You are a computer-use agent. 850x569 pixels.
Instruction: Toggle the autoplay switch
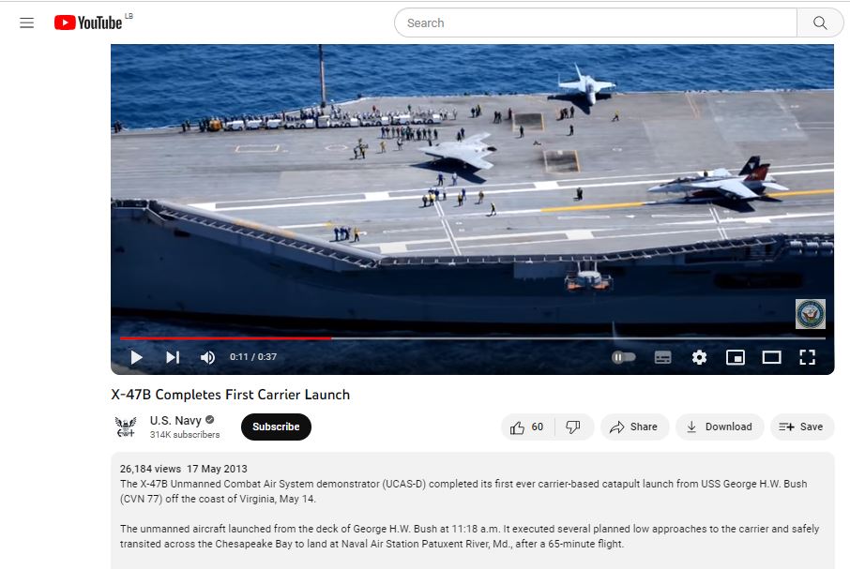click(623, 357)
